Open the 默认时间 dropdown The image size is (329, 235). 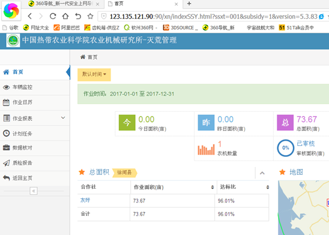click(94, 75)
